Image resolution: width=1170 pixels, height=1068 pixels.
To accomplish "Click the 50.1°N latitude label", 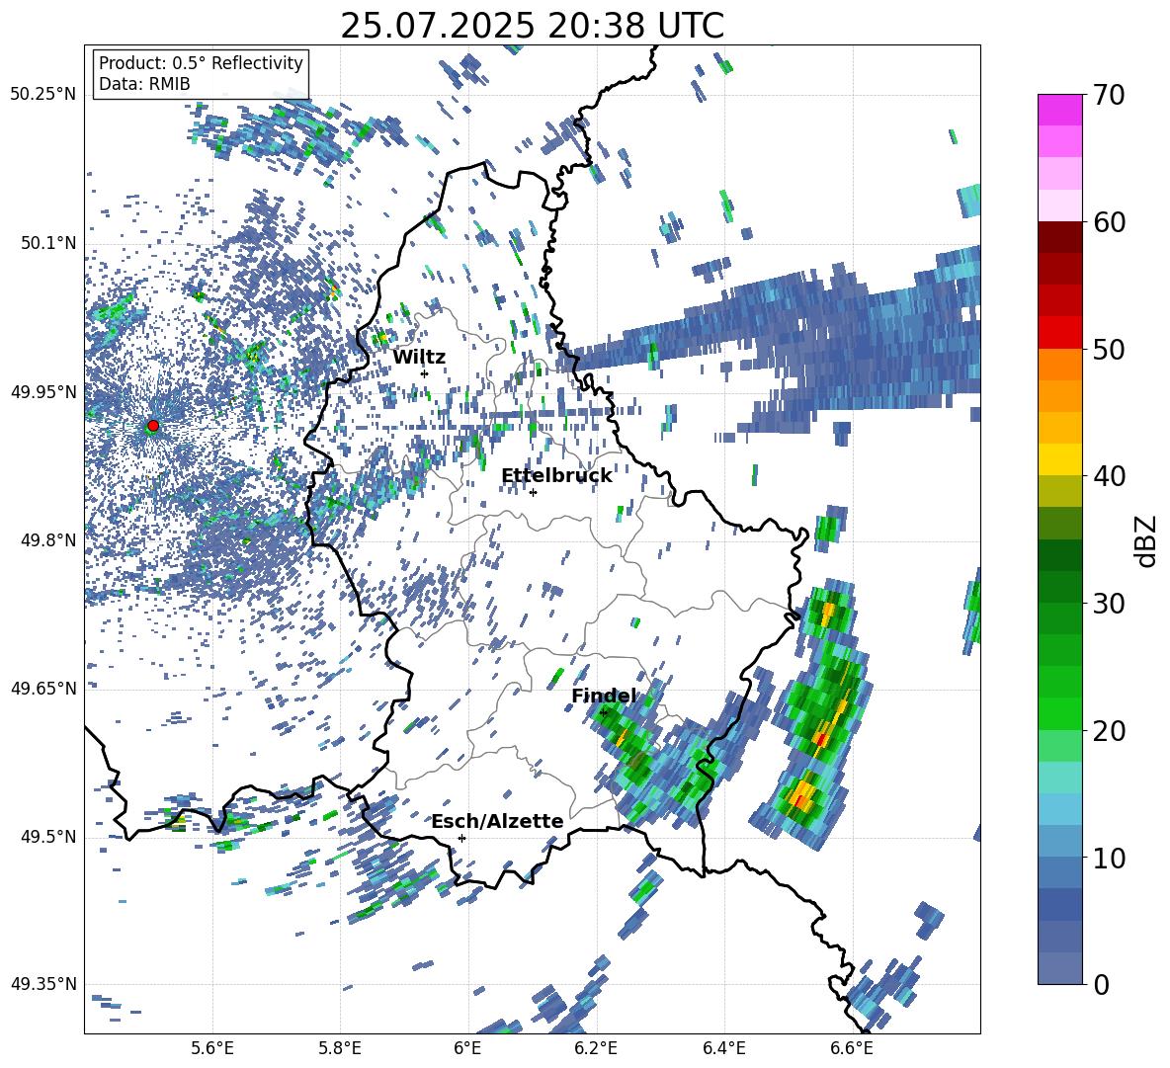I will point(48,243).
